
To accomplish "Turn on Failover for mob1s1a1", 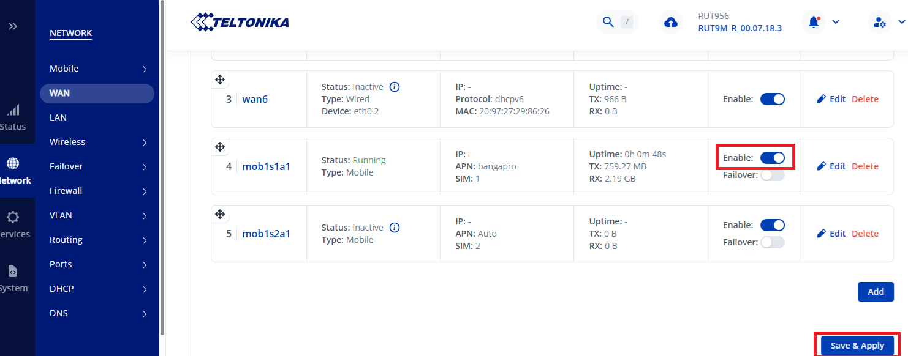I will (772, 175).
